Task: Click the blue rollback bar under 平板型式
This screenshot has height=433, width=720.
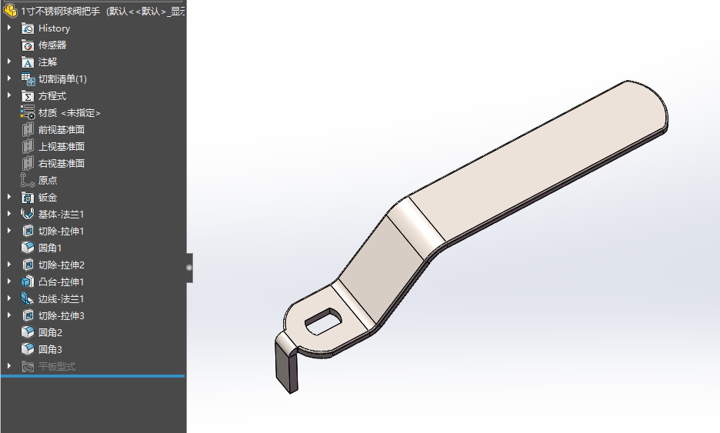Action: pyautogui.click(x=93, y=376)
